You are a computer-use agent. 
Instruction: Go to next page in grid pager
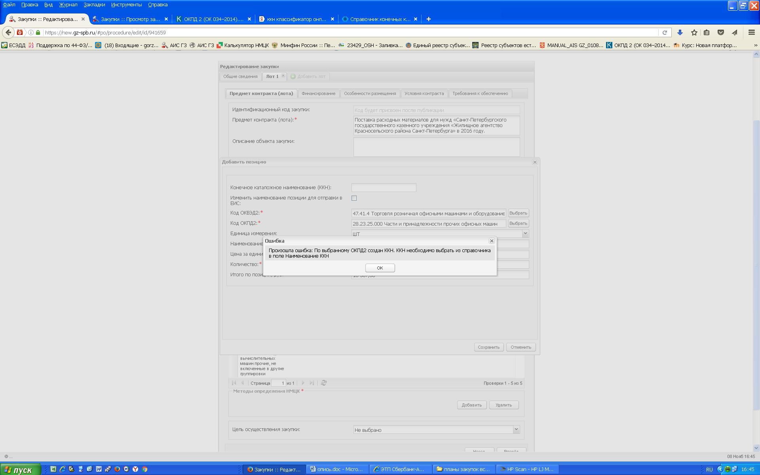303,383
